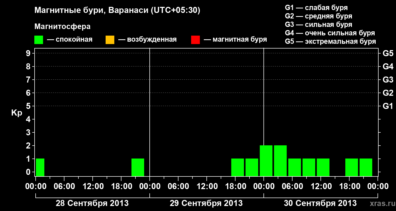The width and height of the screenshot is (396, 211).
Task: Click the '18:00' time label under 30 Сентября
Action: (x=349, y=186)
